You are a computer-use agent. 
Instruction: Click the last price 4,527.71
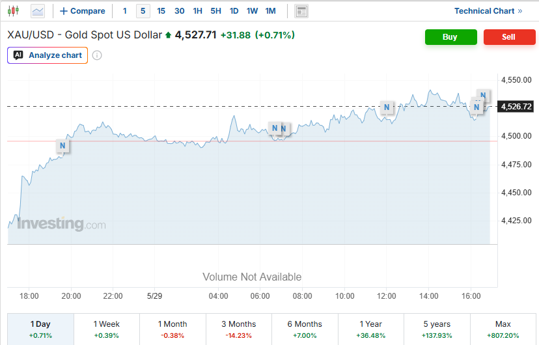click(195, 35)
